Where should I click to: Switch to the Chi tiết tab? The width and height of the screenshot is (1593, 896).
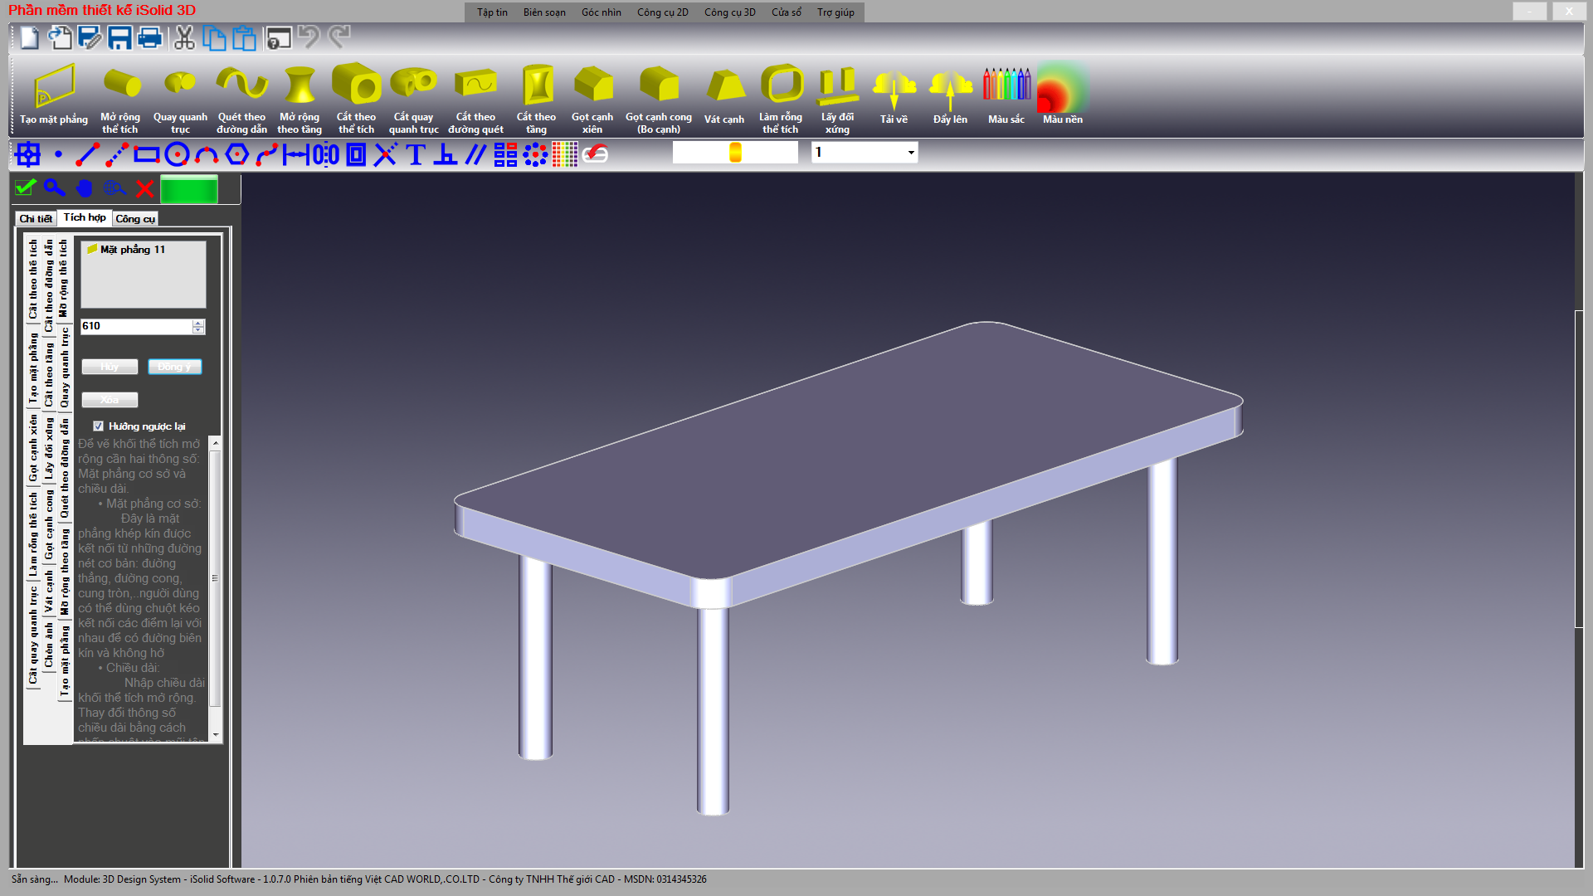point(36,219)
